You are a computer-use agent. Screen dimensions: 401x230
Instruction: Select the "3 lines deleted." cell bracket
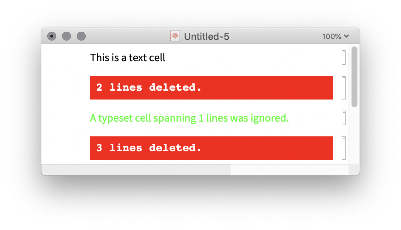[x=344, y=148]
